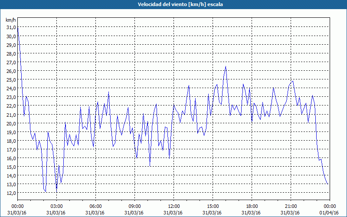
Task: Select the 24,0 y-axis value
Action: [11, 89]
